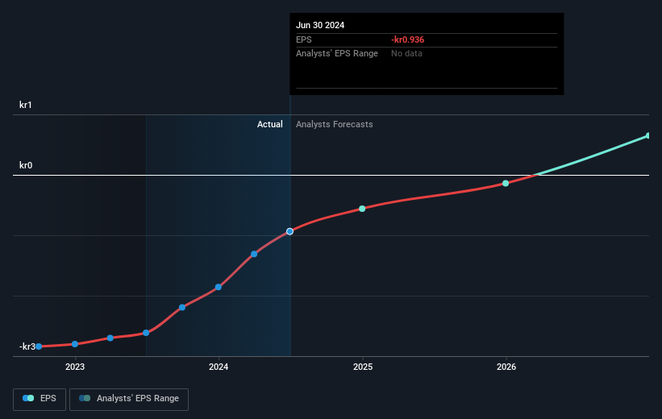This screenshot has width=662, height=419.
Task: Select the forecast data point at 2026
Action: [506, 184]
